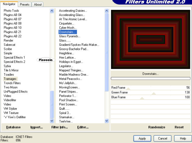
Task: Cancel the filter dialog
Action: 162,139
